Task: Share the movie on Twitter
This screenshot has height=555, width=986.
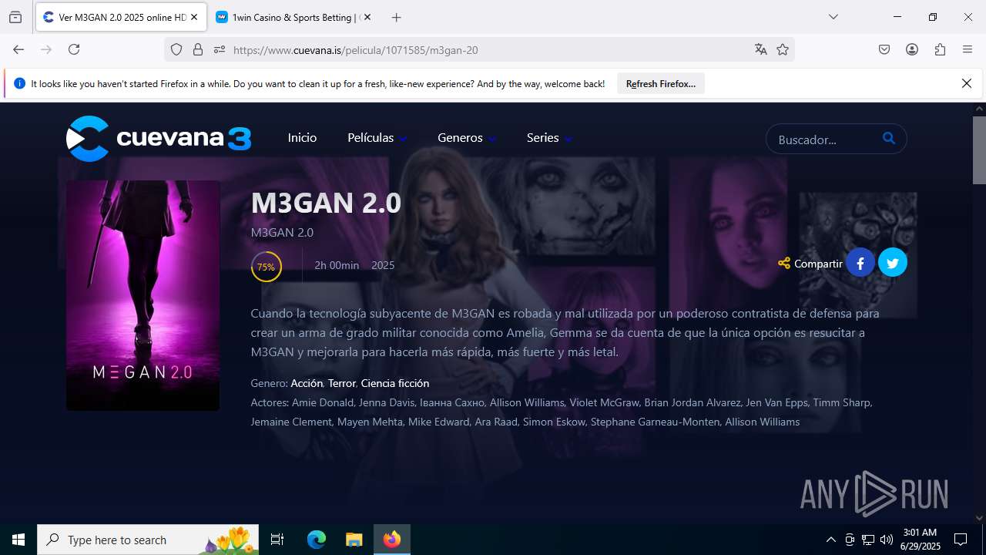Action: pos(893,263)
